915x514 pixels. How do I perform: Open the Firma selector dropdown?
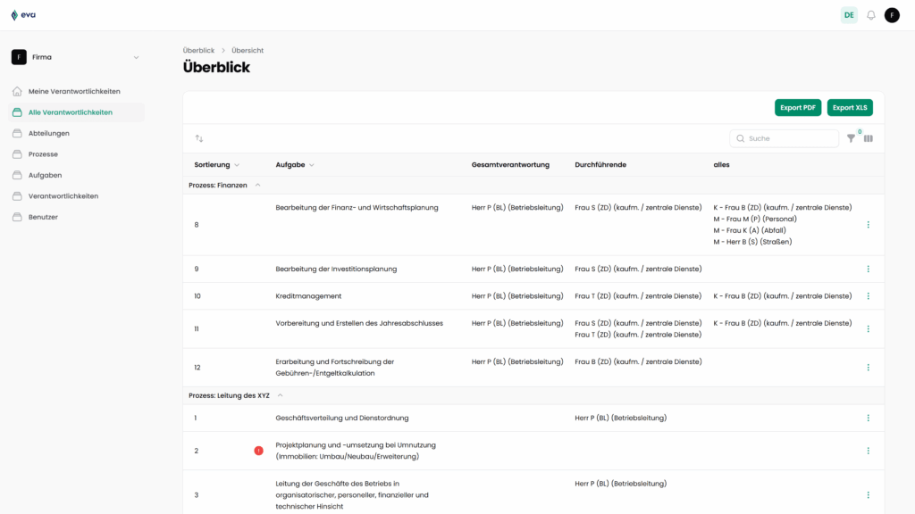135,56
